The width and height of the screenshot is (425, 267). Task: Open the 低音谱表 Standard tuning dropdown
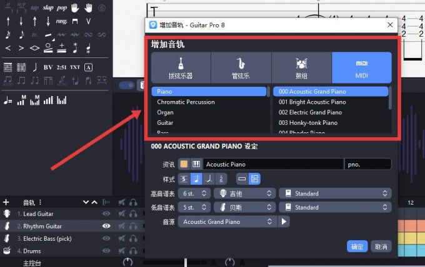tap(335, 208)
